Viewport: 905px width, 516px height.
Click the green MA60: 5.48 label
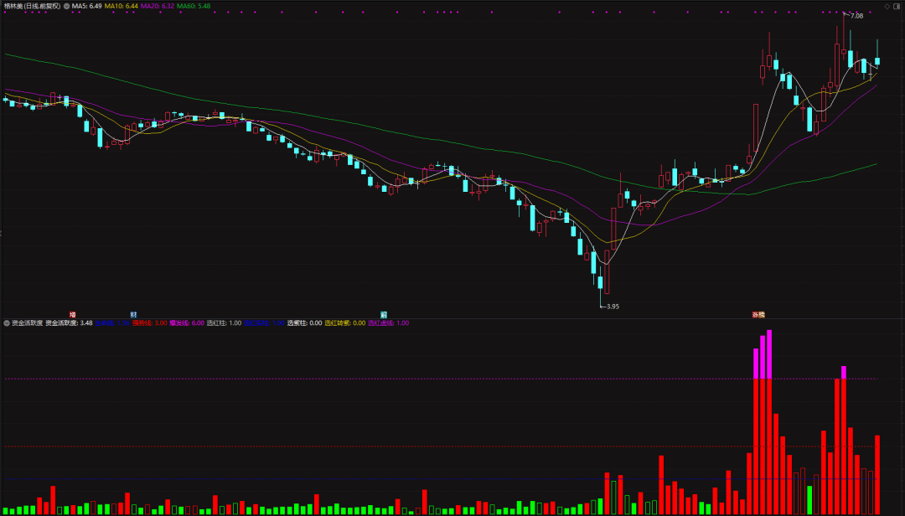coord(194,6)
